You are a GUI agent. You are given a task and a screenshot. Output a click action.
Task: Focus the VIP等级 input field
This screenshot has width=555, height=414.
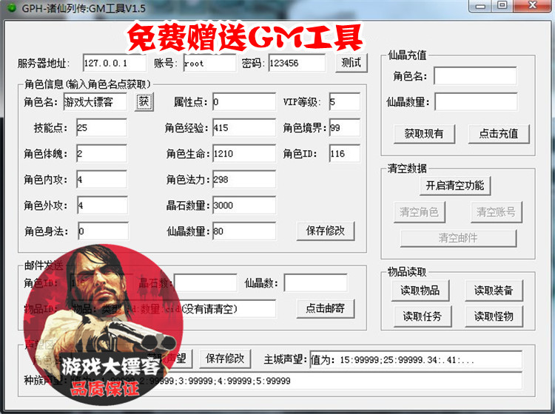[344, 102]
